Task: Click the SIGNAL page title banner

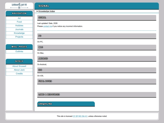Action: pyautogui.click(x=97, y=6)
